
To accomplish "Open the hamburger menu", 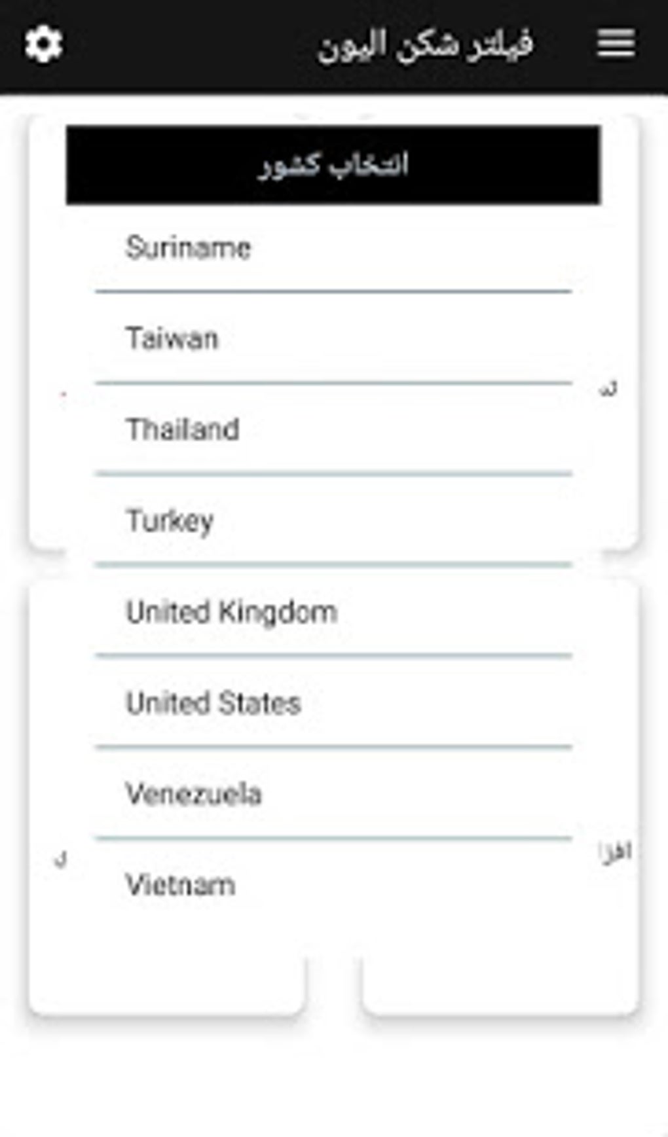I will tap(616, 44).
